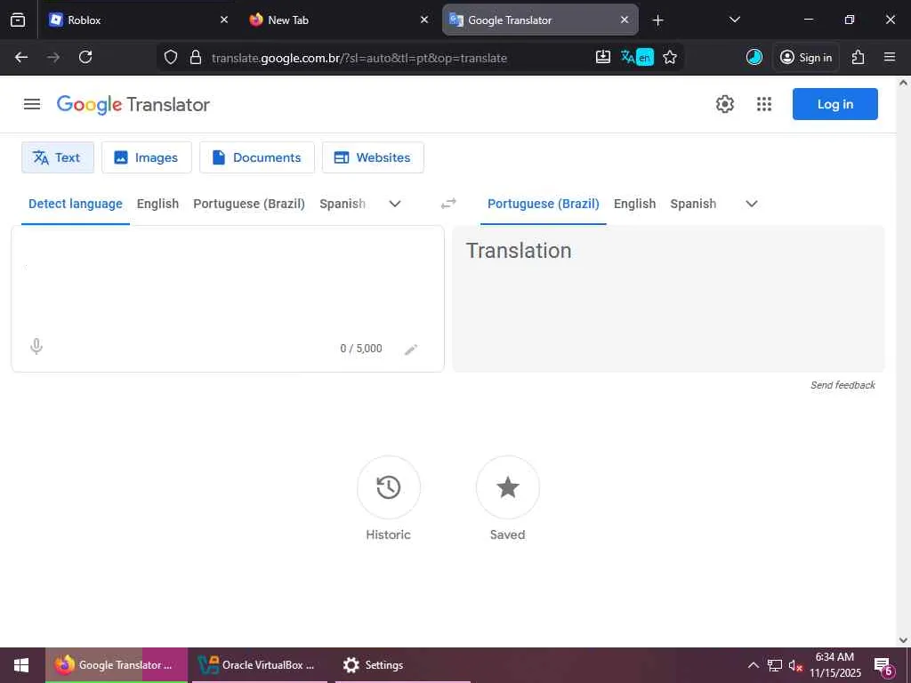
Task: Open the notification center icon
Action: pos(884,666)
